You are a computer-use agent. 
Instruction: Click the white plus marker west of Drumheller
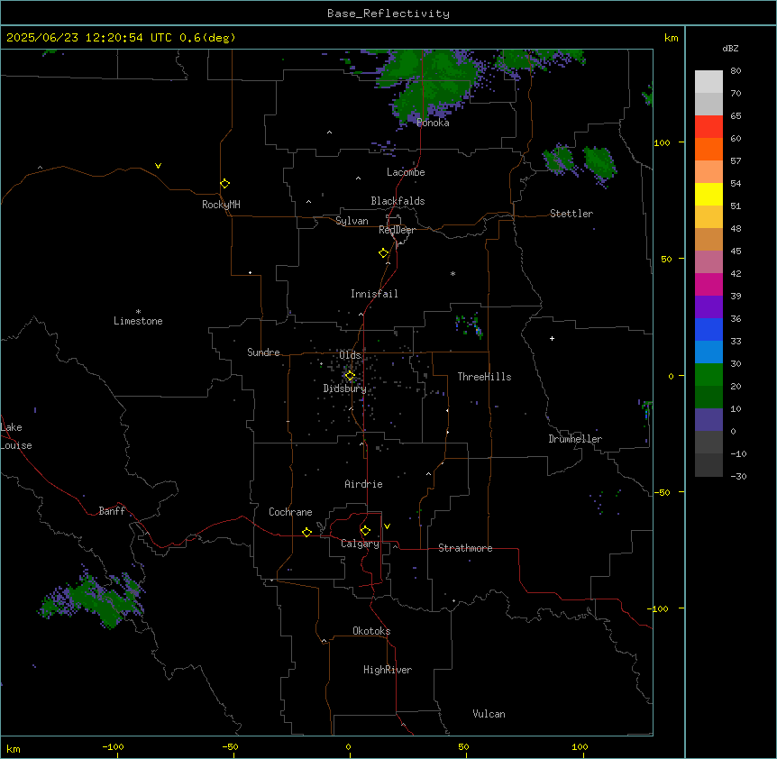pyautogui.click(x=552, y=338)
